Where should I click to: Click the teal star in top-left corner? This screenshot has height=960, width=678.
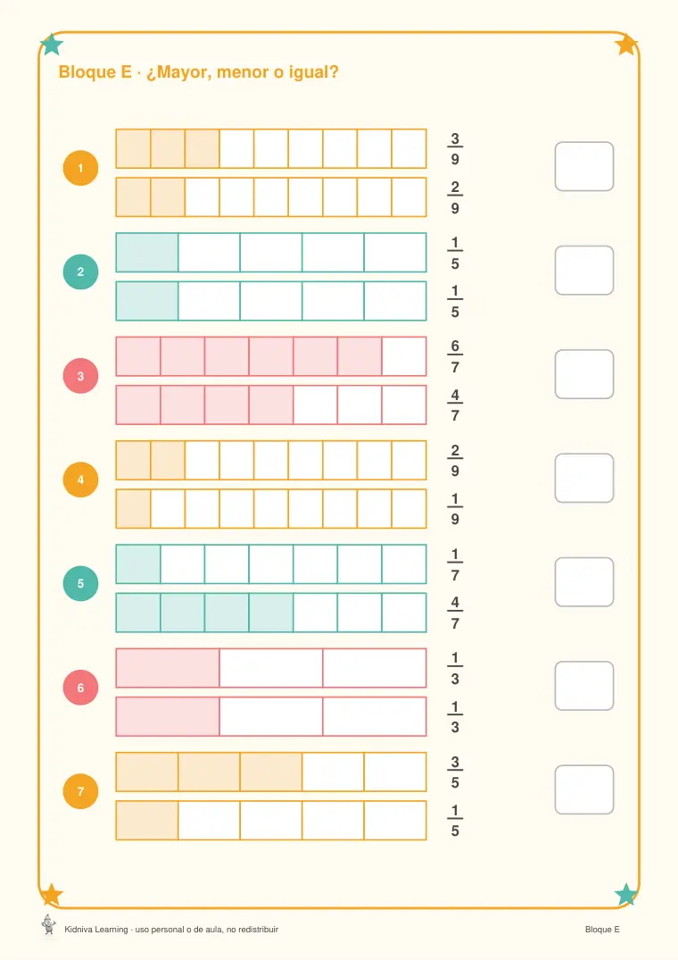[x=52, y=44]
